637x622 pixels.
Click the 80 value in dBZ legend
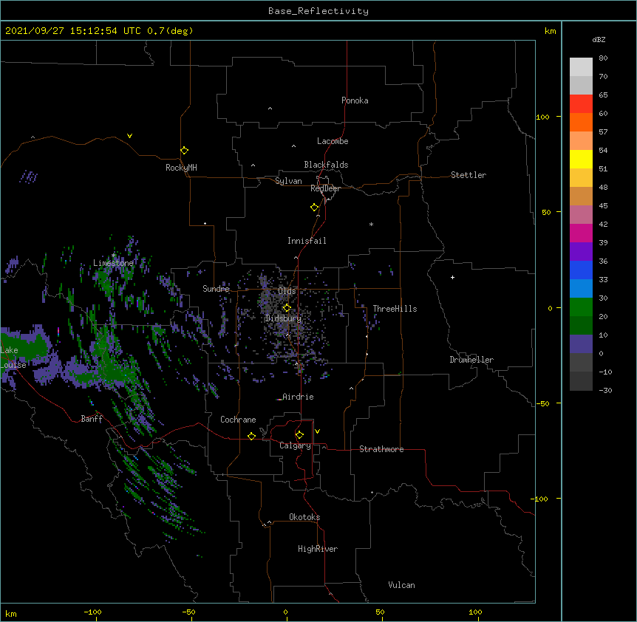(x=603, y=58)
